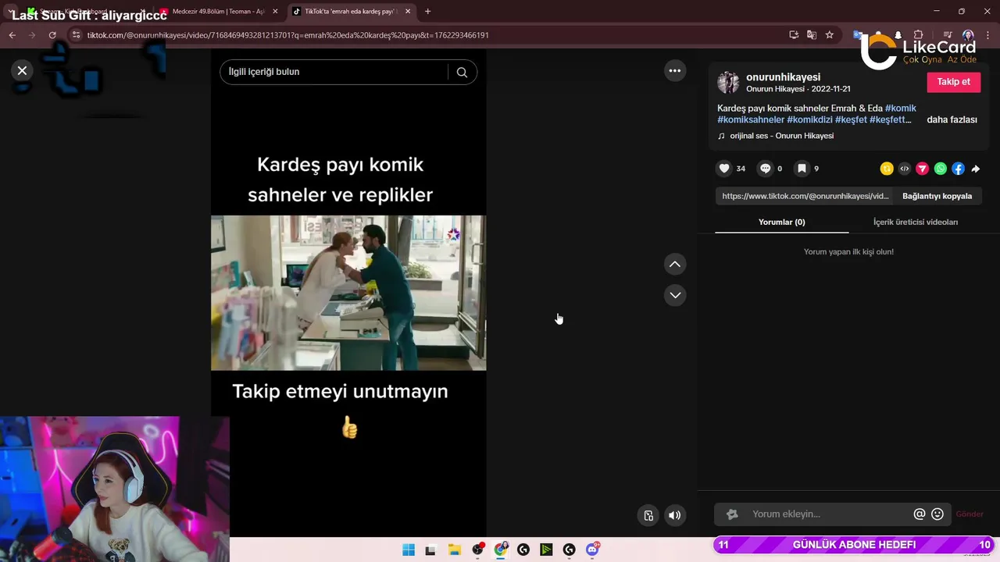Go back in browser
This screenshot has height=562, width=1000.
point(12,35)
